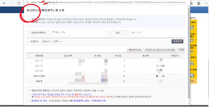Click the 사업자등록번호 label
Viewport: 209px width, 107px height.
pyautogui.click(x=38, y=33)
